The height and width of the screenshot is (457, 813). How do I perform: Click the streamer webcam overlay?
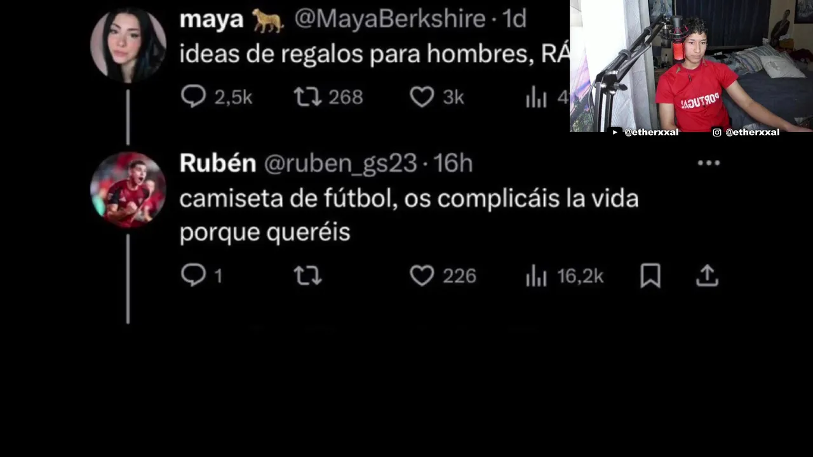click(691, 66)
